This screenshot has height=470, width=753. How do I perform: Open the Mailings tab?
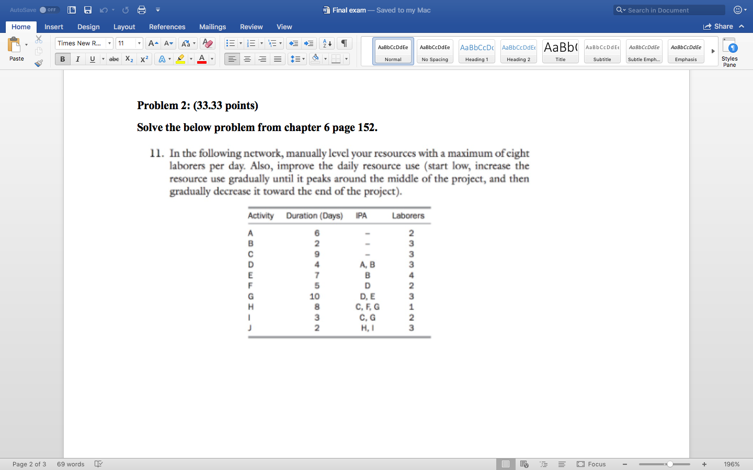point(212,27)
